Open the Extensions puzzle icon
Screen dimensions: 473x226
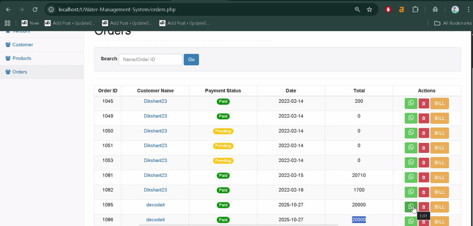415,10
